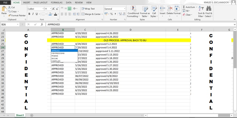Image resolution: width=237 pixels, height=118 pixels.
Task: Toggle bottom align button
Action: click(x=69, y=9)
